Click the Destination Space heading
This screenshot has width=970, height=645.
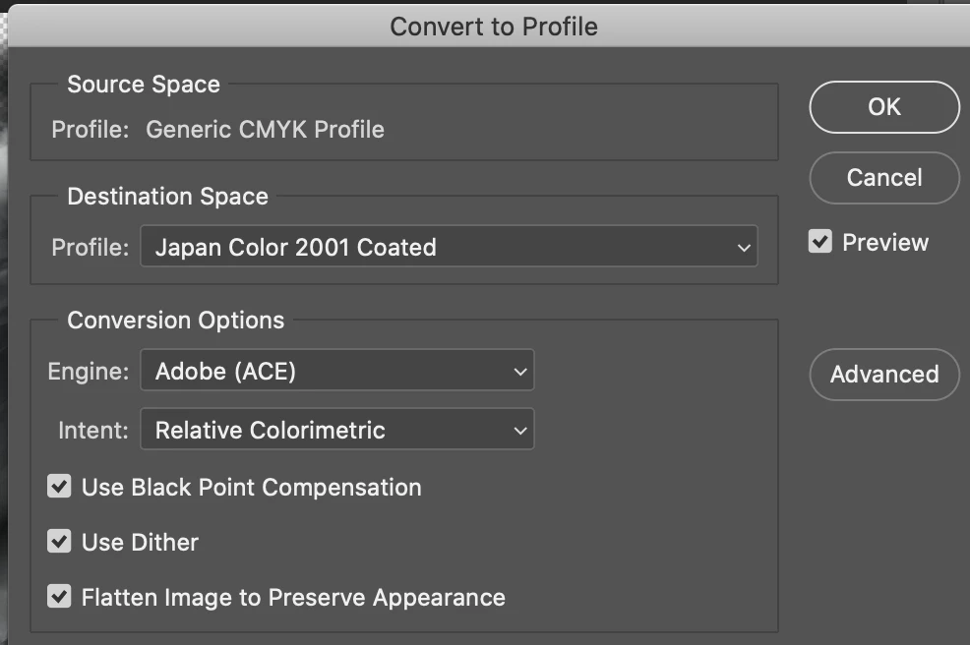[167, 197]
